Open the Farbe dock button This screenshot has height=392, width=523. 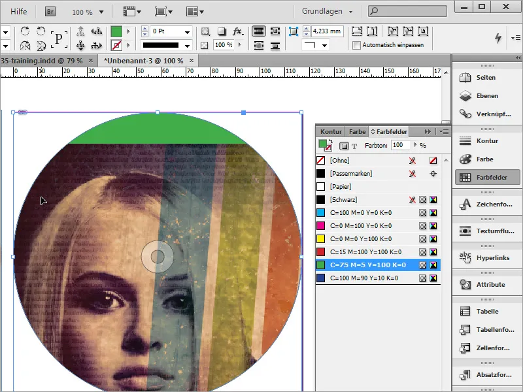pos(486,159)
